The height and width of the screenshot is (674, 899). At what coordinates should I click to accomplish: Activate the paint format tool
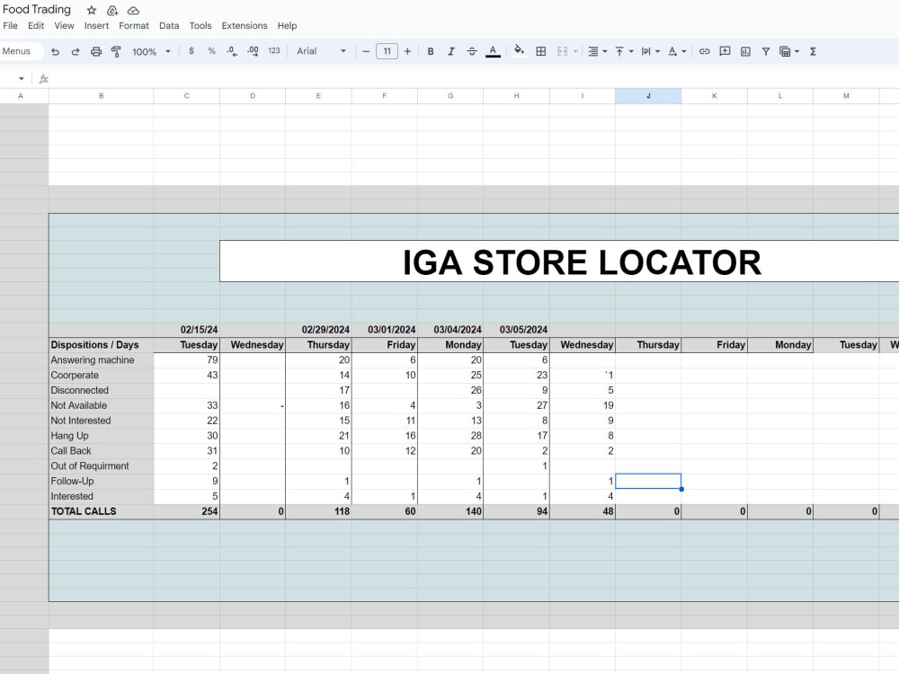[x=116, y=51]
